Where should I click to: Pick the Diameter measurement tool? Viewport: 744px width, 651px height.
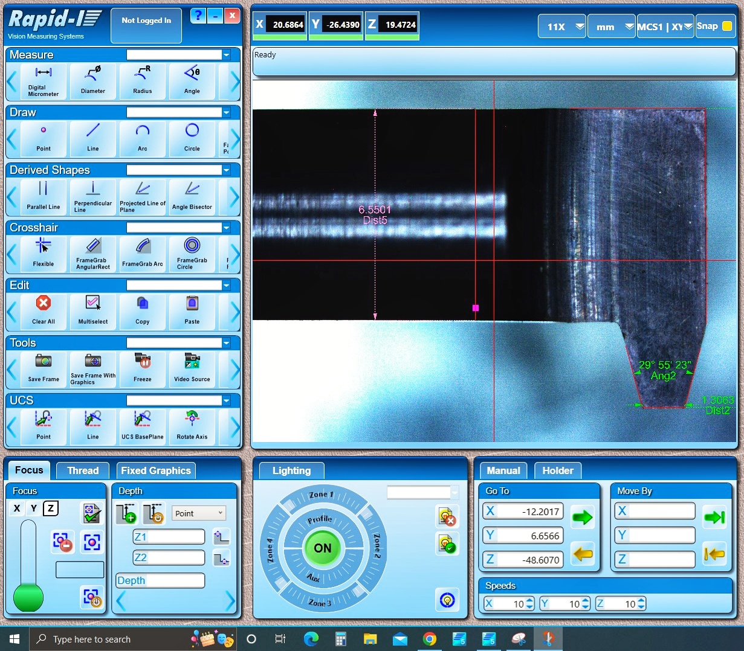point(92,81)
